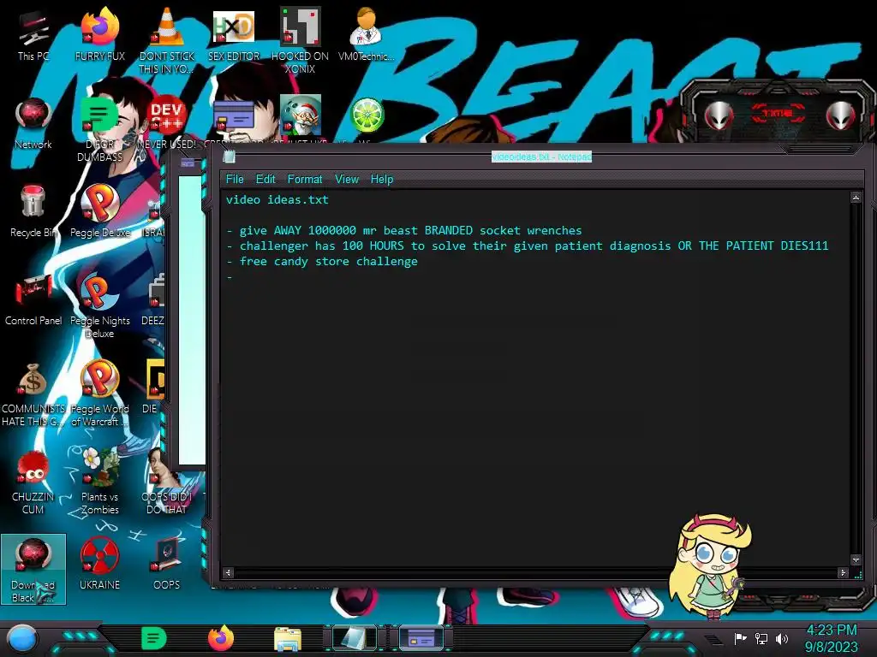Image resolution: width=877 pixels, height=657 pixels.
Task: Click the Star Butterfly desktop character
Action: point(709,565)
